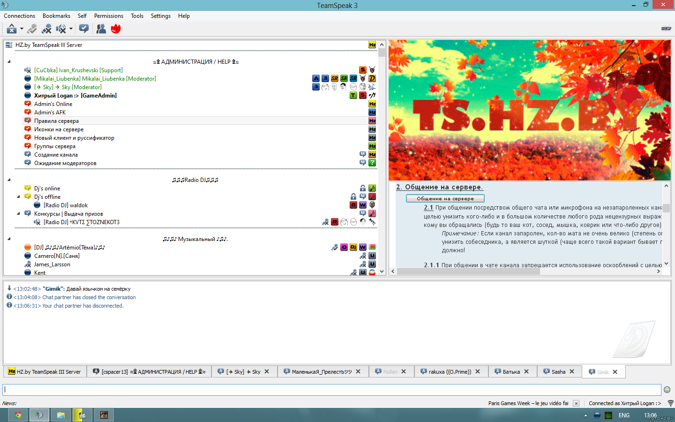Open File Explorer from the taskbar
675x422 pixels.
pos(61,415)
